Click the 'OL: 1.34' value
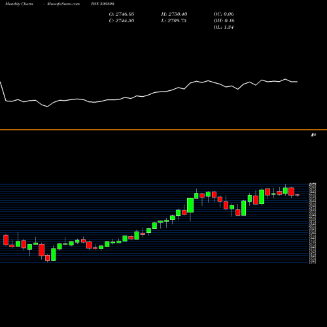Screen dimensions: 327x327 pyautogui.click(x=224, y=27)
